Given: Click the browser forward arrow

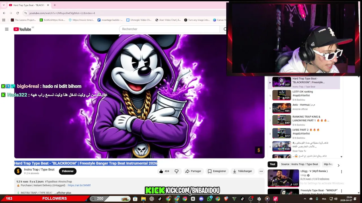Looking at the screenshot, I should click(x=11, y=13).
